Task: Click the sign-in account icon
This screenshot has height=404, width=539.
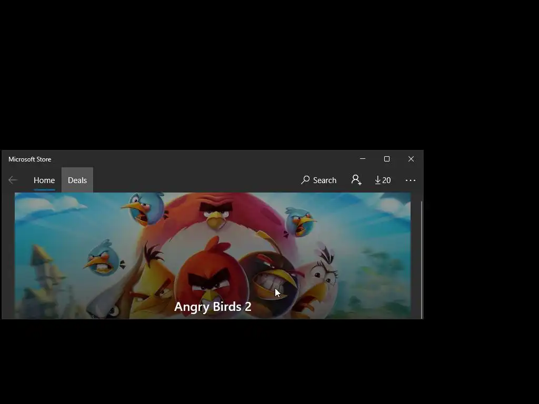Action: click(x=356, y=180)
